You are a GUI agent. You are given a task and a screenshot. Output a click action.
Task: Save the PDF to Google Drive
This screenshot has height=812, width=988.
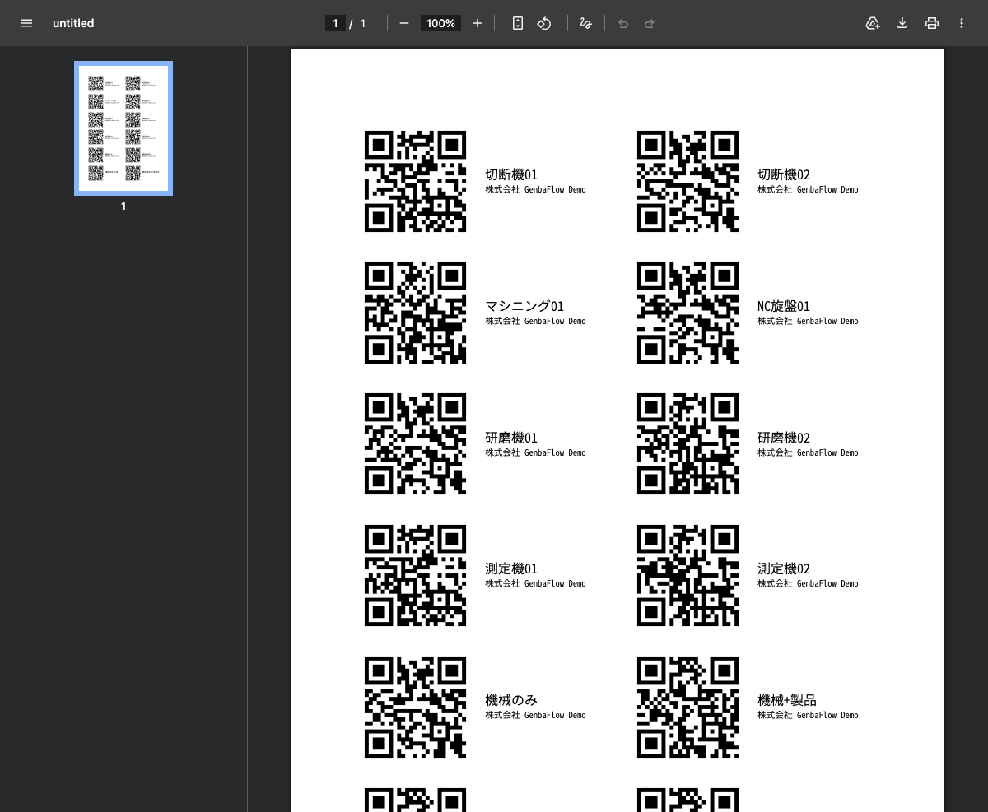(873, 23)
